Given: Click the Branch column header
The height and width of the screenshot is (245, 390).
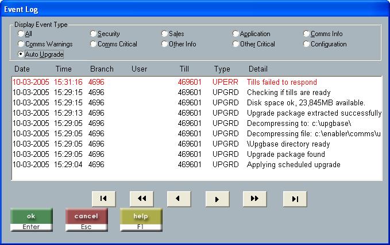Looking at the screenshot, I should pyautogui.click(x=102, y=69).
